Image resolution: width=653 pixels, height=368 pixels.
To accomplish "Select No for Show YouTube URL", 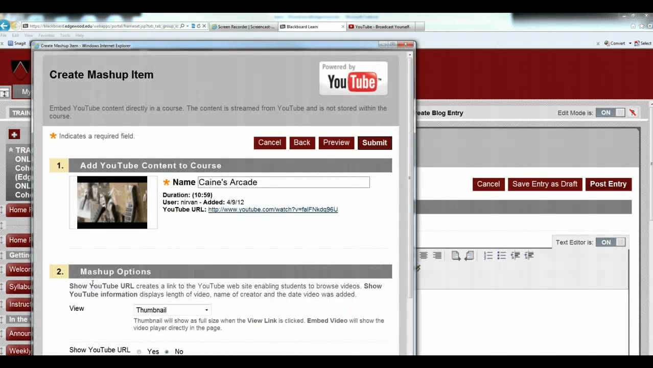I will (167, 352).
